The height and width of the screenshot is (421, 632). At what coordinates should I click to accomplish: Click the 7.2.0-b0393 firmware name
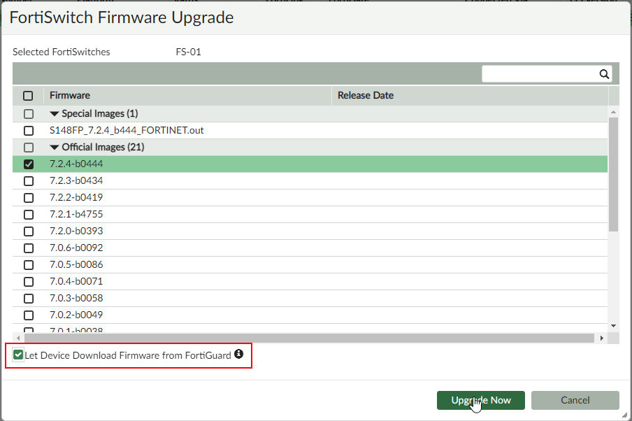pos(76,231)
